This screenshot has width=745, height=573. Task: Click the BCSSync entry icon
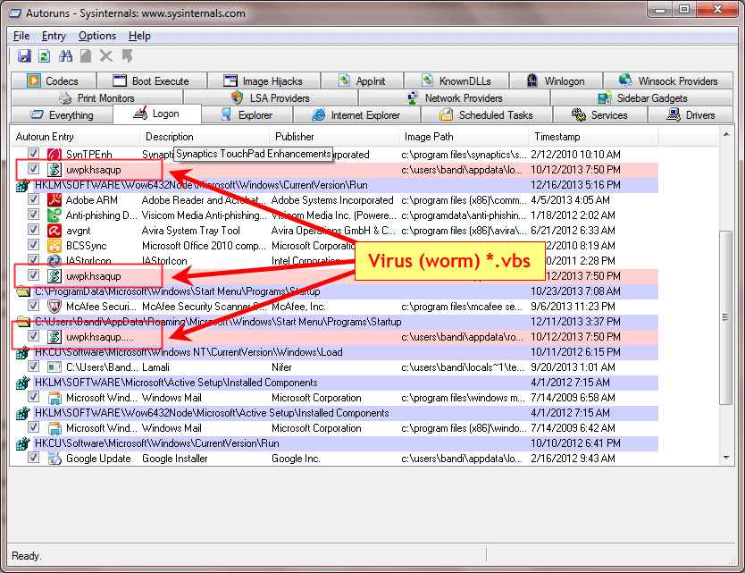coord(54,245)
